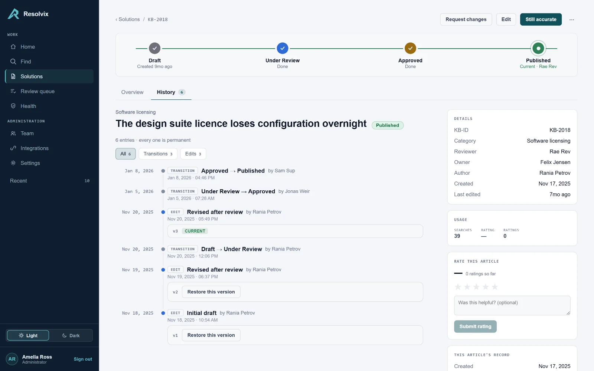Screen dimensions: 594x371
Task: Click the Approved step checkmark circle
Action: [410, 48]
